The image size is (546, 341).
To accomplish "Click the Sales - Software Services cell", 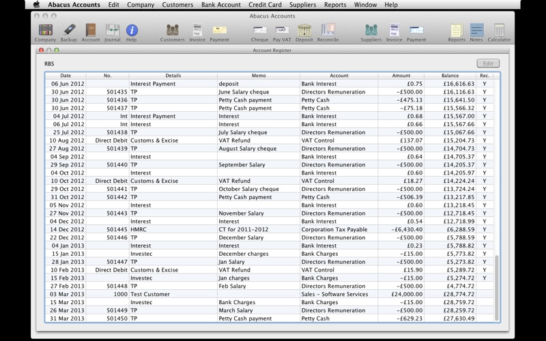I will 339,294.
